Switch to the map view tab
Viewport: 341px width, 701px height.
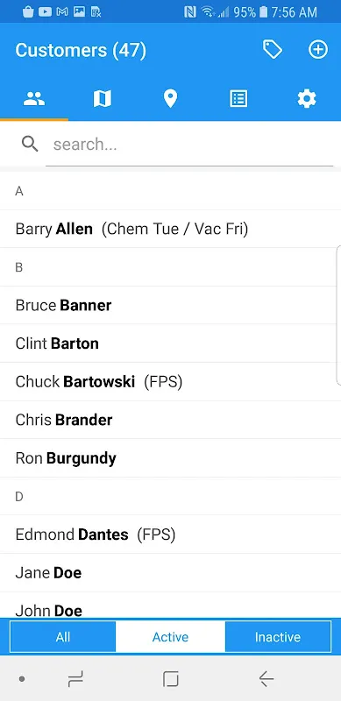click(x=102, y=98)
